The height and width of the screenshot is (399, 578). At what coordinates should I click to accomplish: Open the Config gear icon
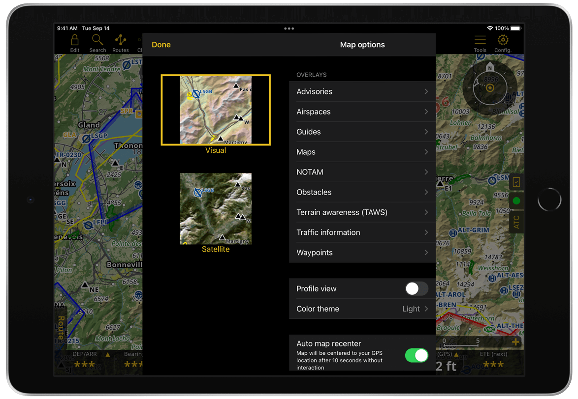(x=503, y=43)
